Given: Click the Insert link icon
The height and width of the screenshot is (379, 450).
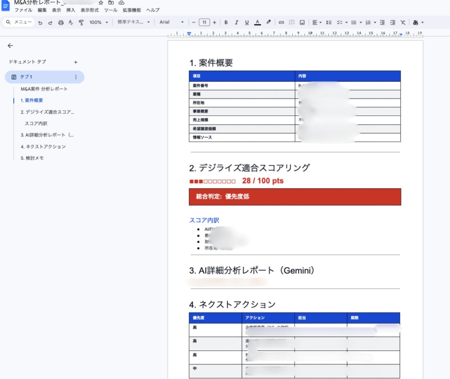Looking at the screenshot, I should 281,22.
